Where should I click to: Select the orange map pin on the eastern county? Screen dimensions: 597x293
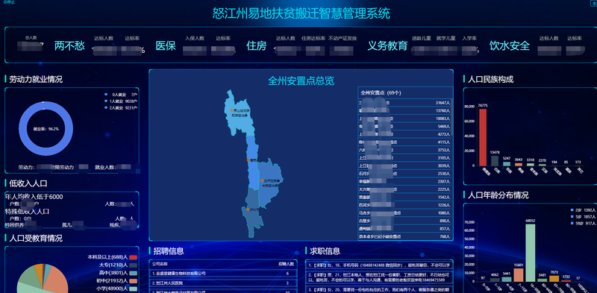pos(262,180)
